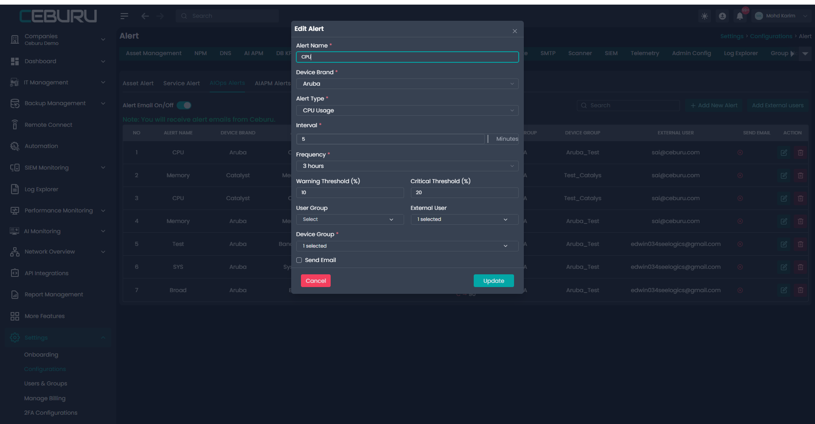Image resolution: width=815 pixels, height=424 pixels.
Task: Click the Critical Threshold field
Action: click(x=464, y=192)
